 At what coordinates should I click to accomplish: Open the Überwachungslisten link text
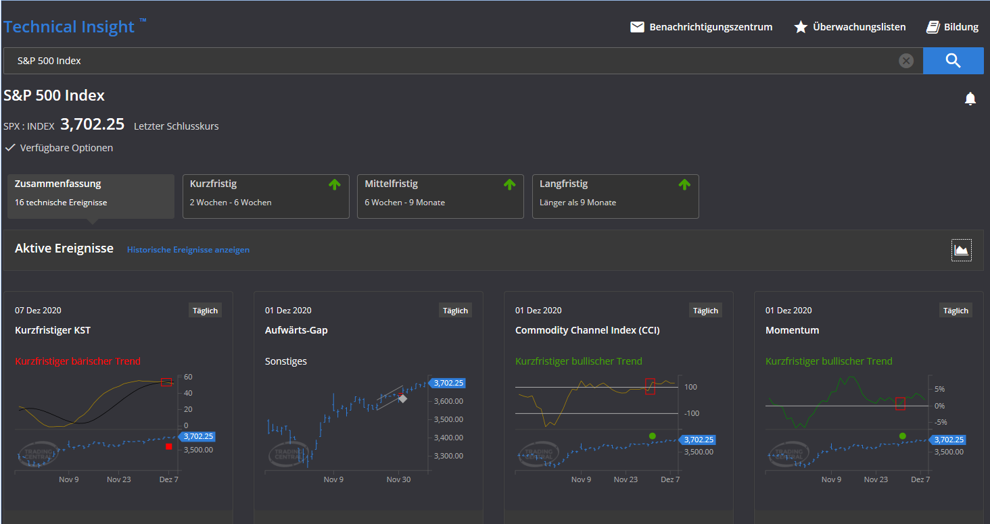point(859,27)
